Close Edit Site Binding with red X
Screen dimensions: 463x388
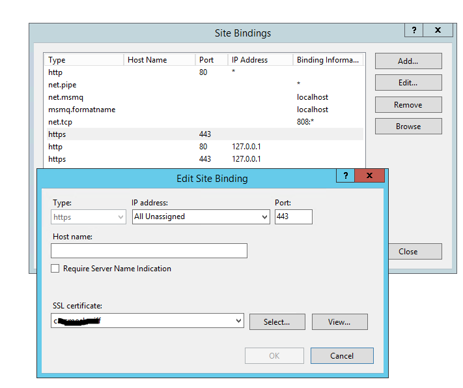[x=370, y=176]
